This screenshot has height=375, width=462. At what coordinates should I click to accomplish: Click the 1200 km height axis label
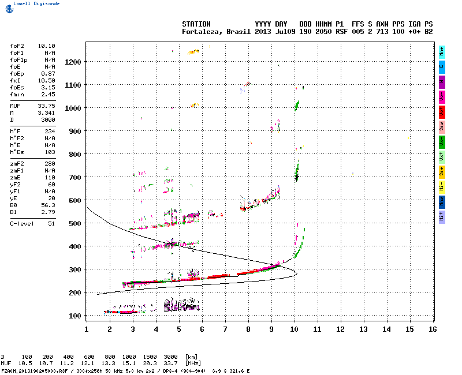[73, 62]
